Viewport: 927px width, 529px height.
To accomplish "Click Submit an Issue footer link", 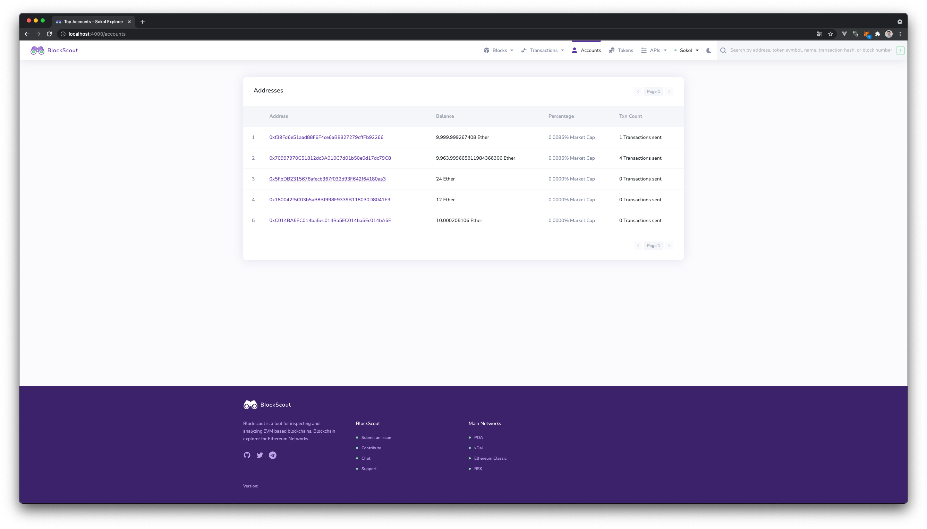I will 376,438.
